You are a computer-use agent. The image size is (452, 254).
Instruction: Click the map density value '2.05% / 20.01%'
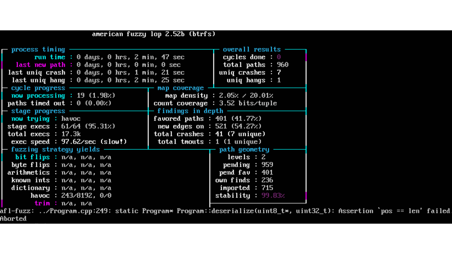246,96
